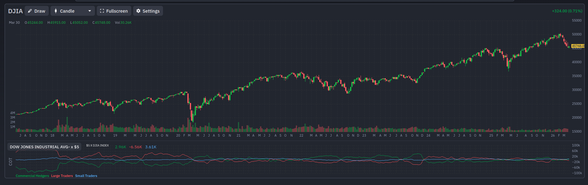Click the 3.61K small traders value
Screen dimensions: 588x185
[151, 147]
